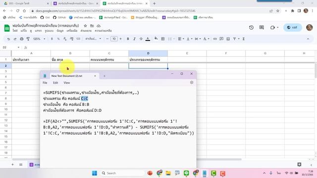The image size is (317, 178).
Task: Toggle italic formatting
Action: 134,39
